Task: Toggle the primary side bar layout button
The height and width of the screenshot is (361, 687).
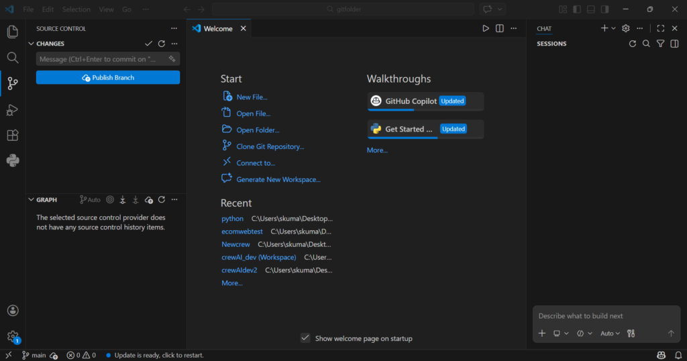Action: (576, 9)
